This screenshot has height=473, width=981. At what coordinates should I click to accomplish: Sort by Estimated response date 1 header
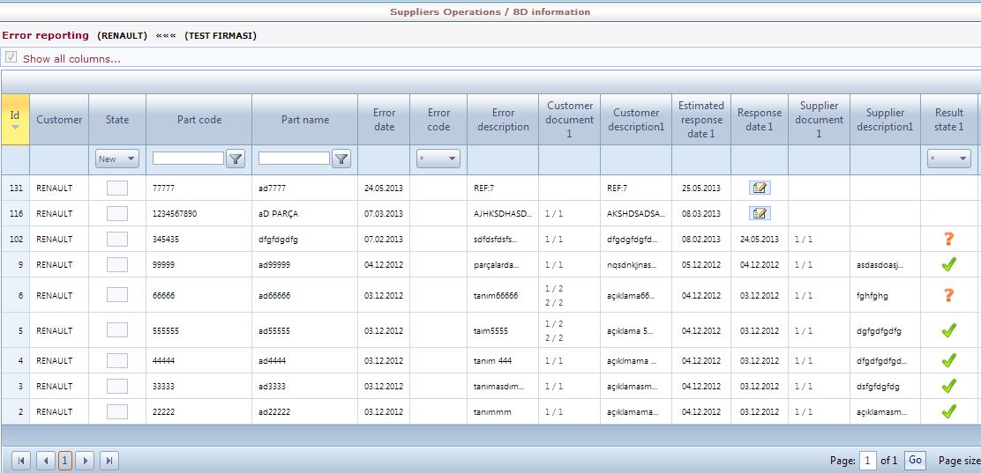[701, 119]
